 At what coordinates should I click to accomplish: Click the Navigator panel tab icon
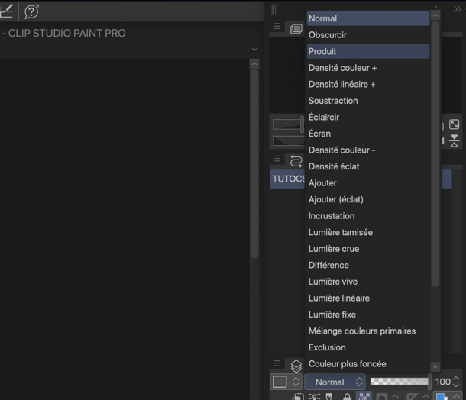pos(296,28)
